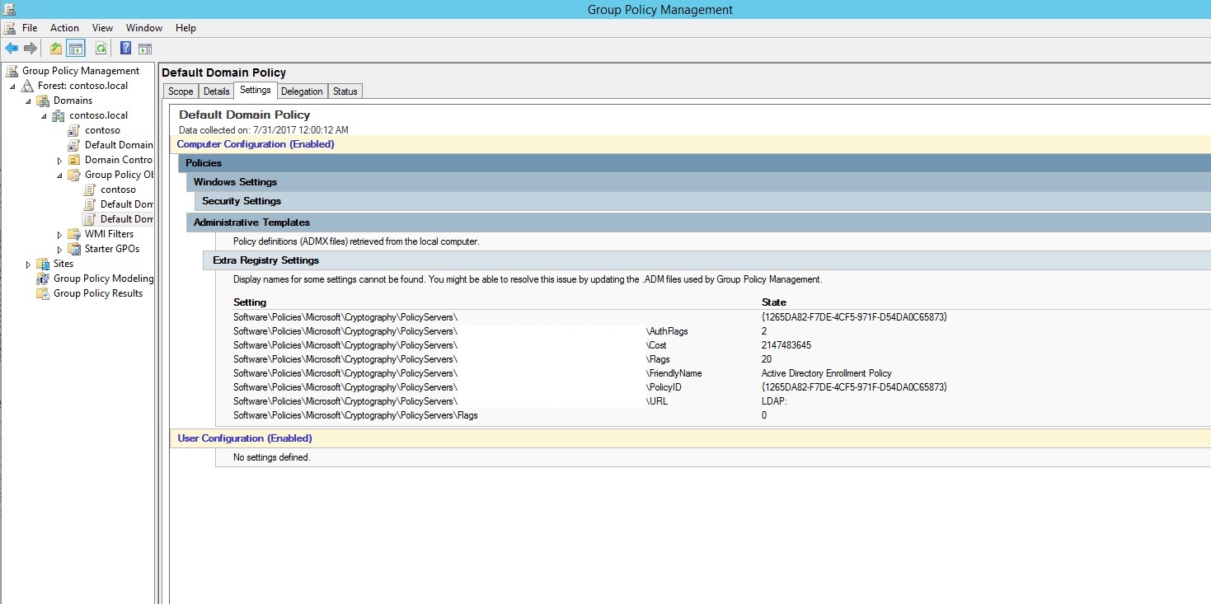The height and width of the screenshot is (604, 1211).
Task: Select the Group Policy Results label
Action: [x=98, y=293]
